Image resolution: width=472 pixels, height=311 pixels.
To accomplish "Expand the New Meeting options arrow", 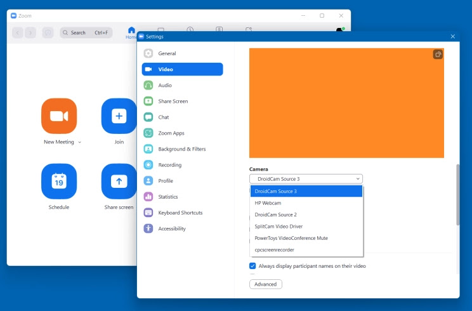I will point(80,142).
